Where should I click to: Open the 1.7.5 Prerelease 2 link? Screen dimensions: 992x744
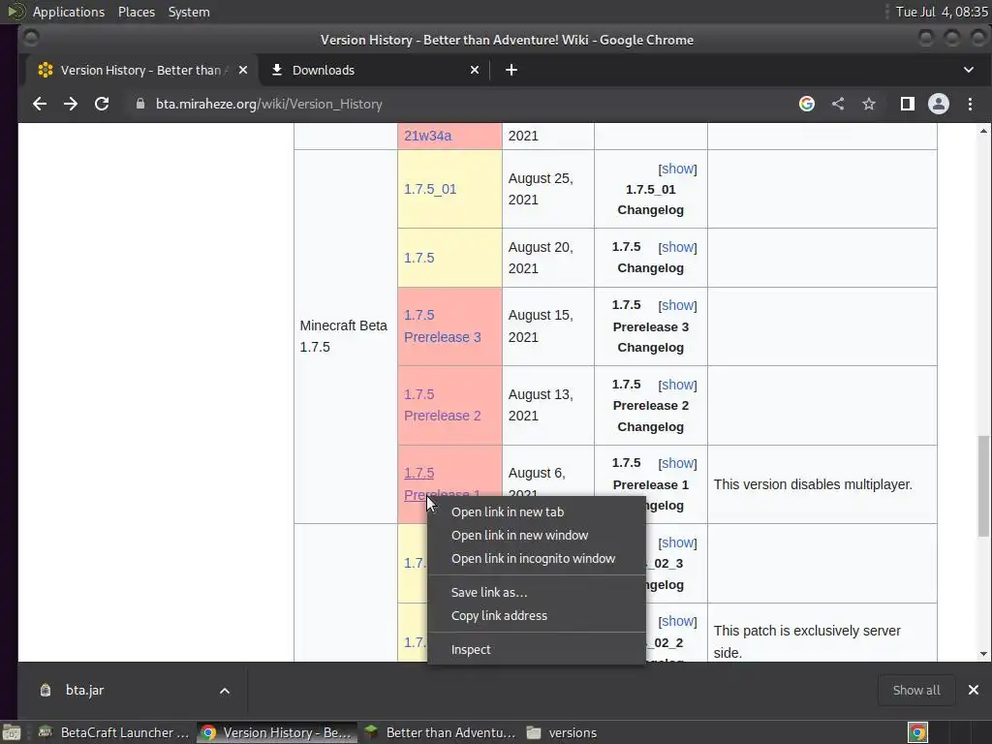pos(442,405)
